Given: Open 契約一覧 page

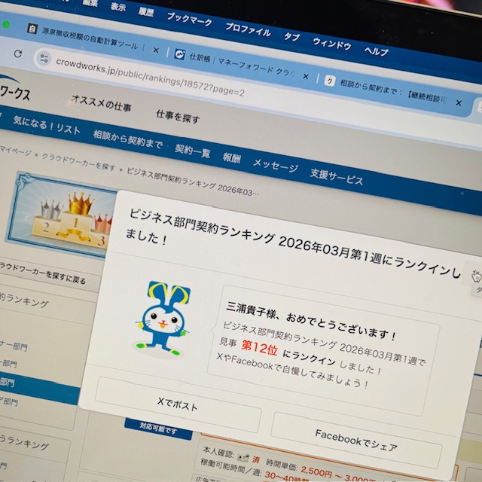Looking at the screenshot, I should pyautogui.click(x=193, y=151).
